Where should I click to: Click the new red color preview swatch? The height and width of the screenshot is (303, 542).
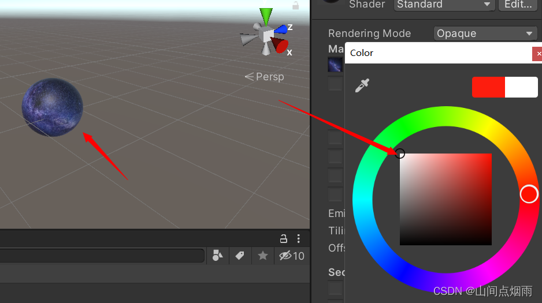(488, 87)
